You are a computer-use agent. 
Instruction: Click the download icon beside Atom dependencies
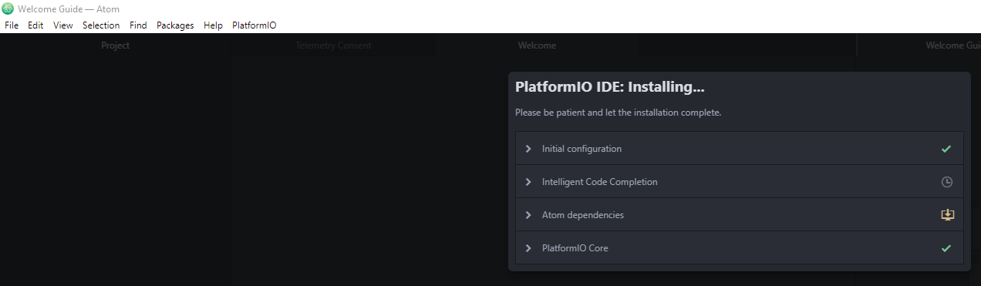point(948,215)
